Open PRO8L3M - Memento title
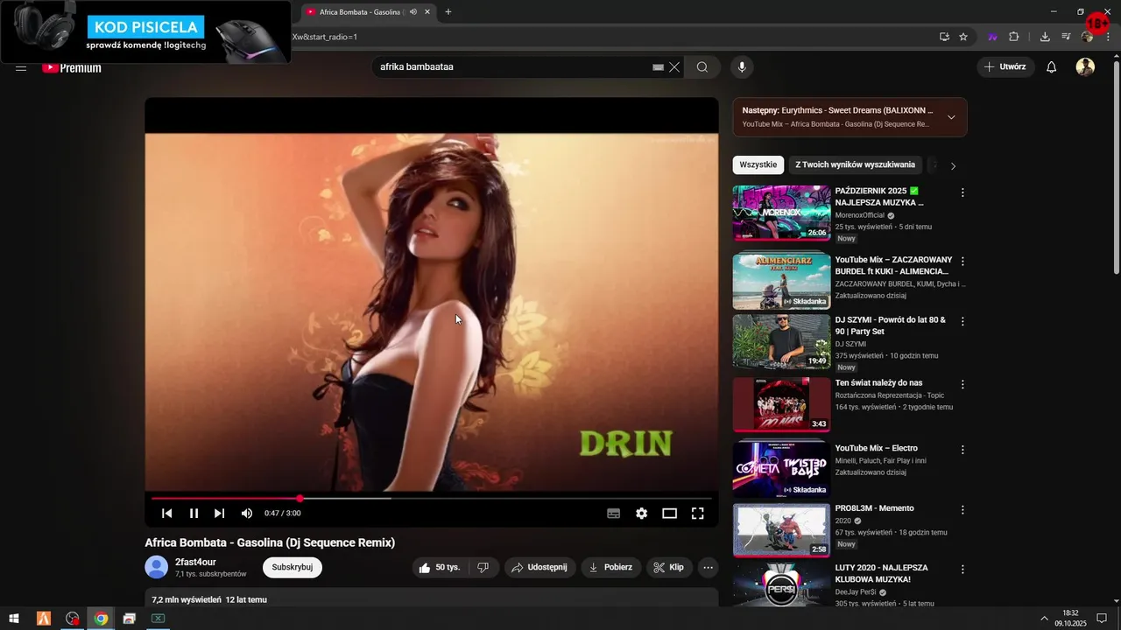This screenshot has width=1121, height=630. (875, 508)
